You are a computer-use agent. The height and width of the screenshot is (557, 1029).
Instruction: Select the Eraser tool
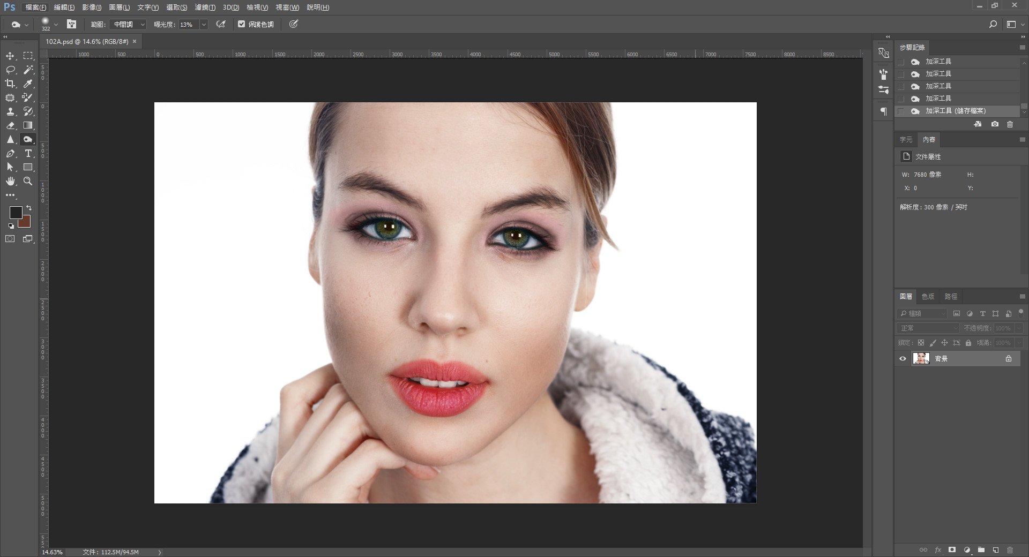coord(10,125)
